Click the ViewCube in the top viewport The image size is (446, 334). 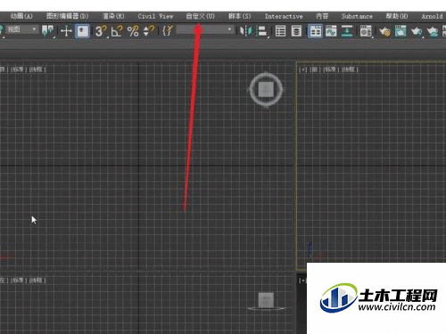pyautogui.click(x=266, y=89)
